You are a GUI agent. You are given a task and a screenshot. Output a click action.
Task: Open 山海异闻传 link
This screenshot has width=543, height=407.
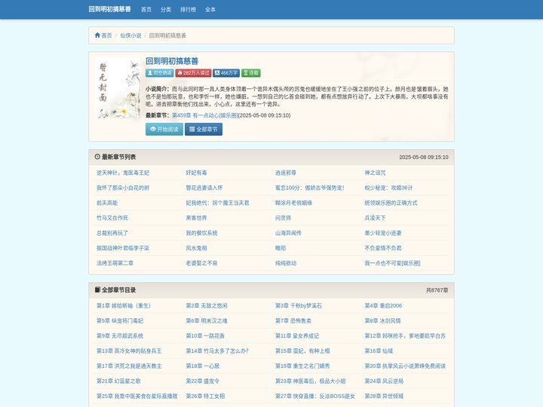pos(288,233)
